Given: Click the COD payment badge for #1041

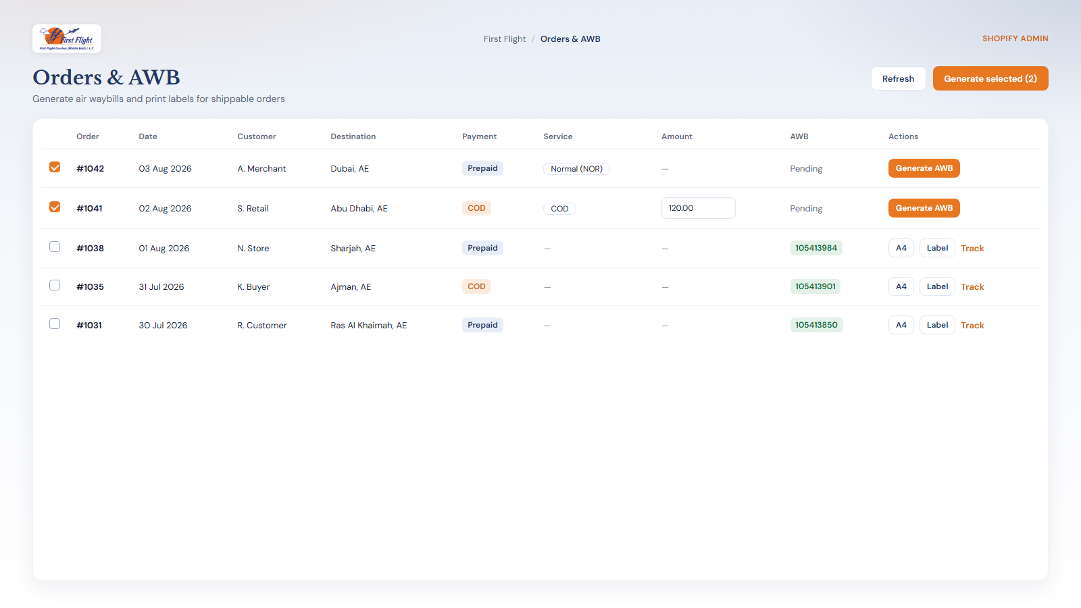Looking at the screenshot, I should click(476, 208).
